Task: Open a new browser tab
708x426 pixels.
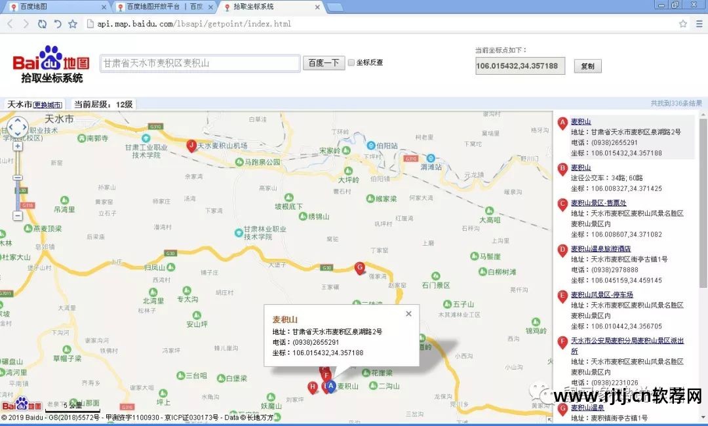Action: point(334,7)
